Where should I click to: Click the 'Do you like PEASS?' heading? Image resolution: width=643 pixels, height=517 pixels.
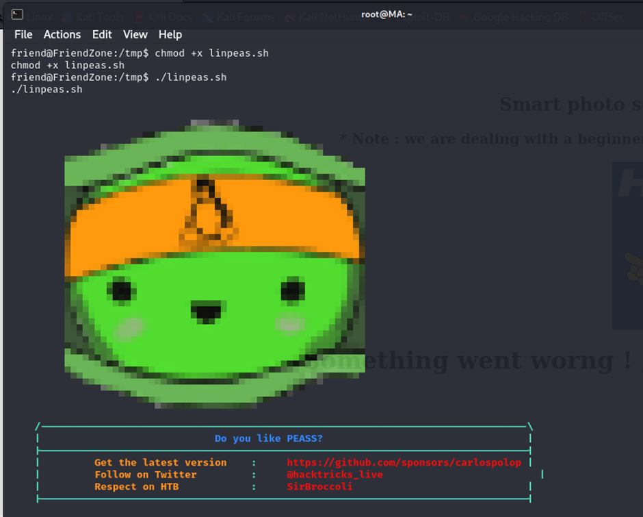click(x=268, y=438)
